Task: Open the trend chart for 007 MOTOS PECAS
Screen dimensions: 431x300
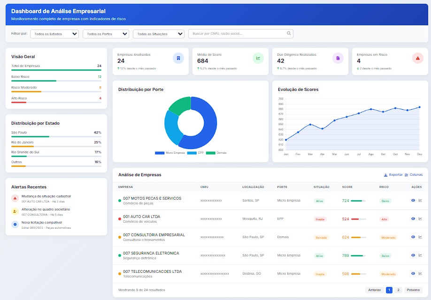Action: pyautogui.click(x=421, y=200)
